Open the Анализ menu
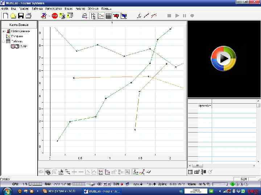This screenshot has height=195, width=261. [x=80, y=9]
